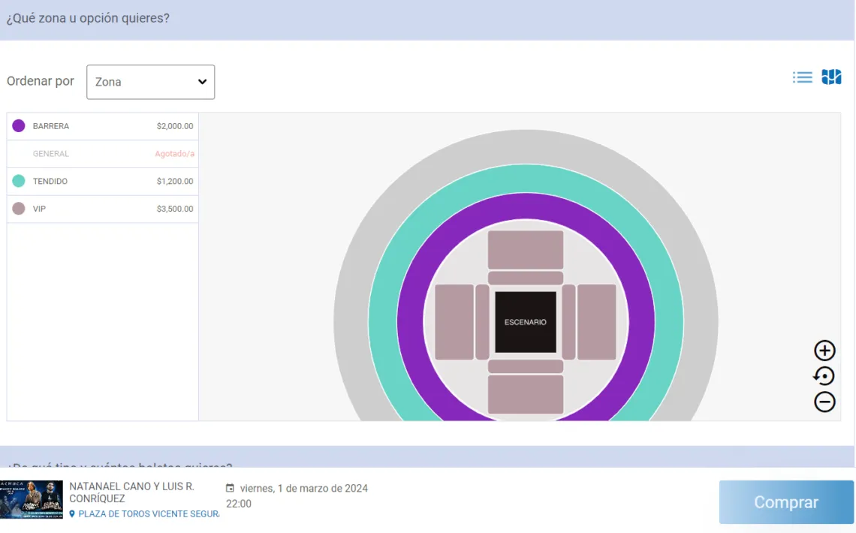Switch to list view of zones
Viewport: 856px width, 533px height.
tap(803, 77)
